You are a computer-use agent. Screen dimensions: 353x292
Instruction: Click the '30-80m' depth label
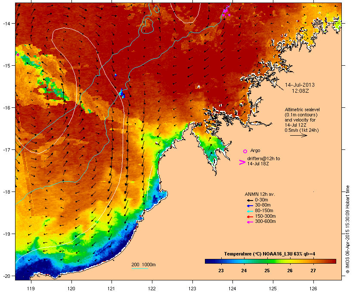click(263, 205)
